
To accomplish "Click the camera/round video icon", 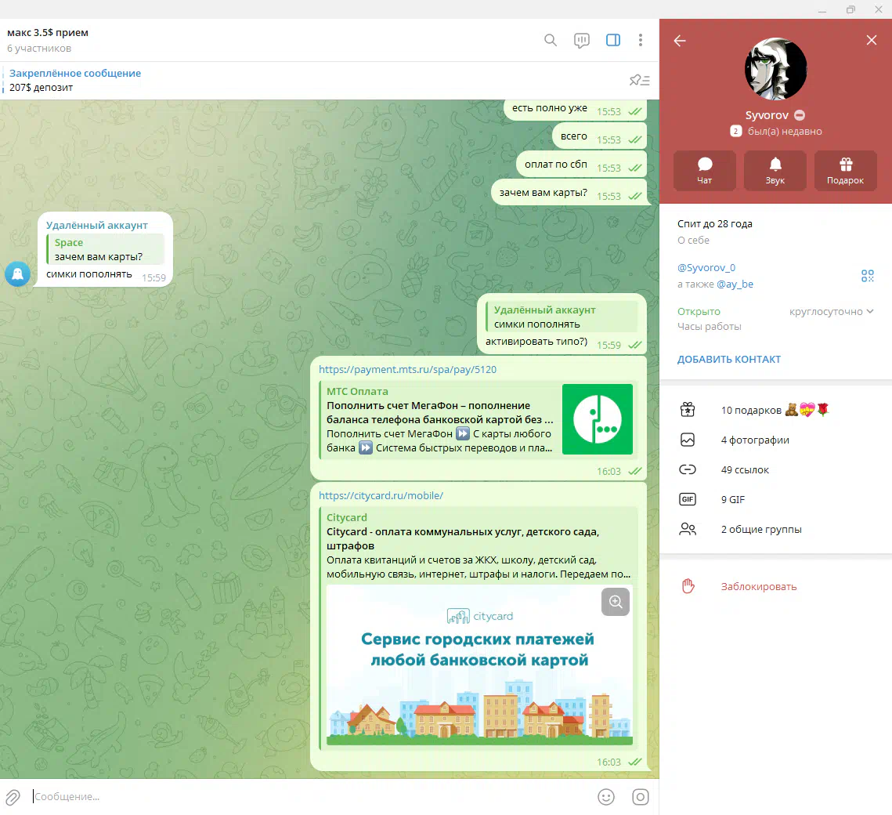I will coord(641,797).
